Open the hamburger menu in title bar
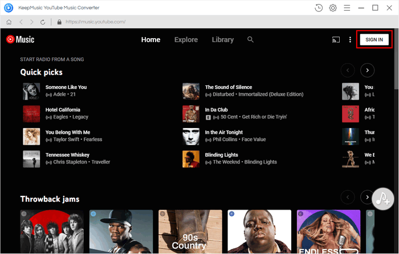Viewport: 399px width, 254px height. pyautogui.click(x=347, y=8)
